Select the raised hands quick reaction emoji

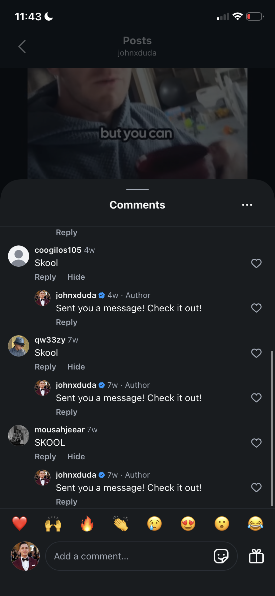53,523
